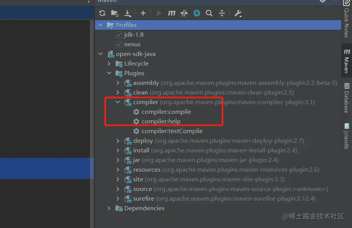Screen dimensions: 352x228
Task: Expand the surefire plugin
Action: point(118,199)
